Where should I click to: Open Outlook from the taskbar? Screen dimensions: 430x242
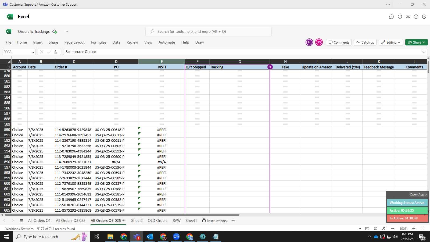pos(150,237)
